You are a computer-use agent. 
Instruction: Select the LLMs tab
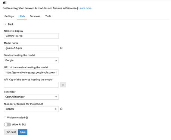click(22, 16)
